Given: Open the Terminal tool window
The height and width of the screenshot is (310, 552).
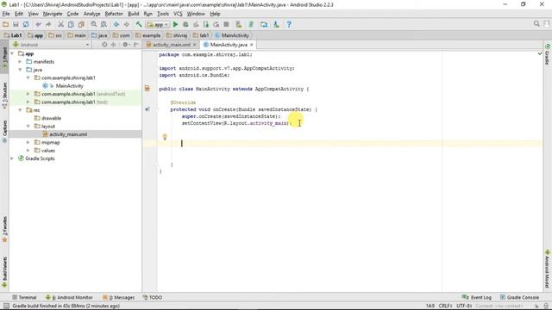Looking at the screenshot, I should (24, 297).
